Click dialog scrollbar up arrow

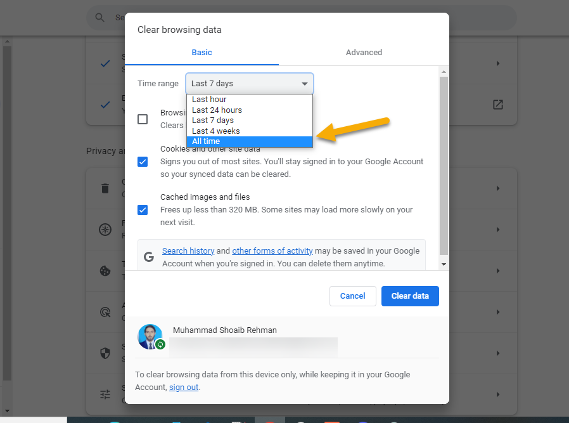[x=444, y=72]
